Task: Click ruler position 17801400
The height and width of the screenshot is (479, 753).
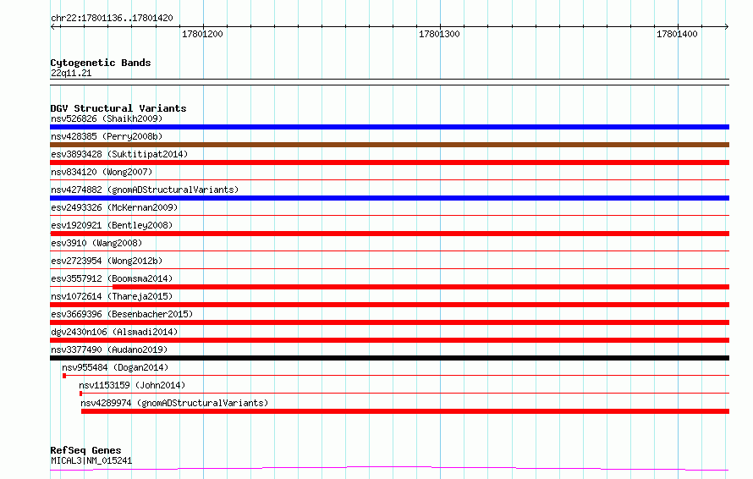Action: point(677,34)
